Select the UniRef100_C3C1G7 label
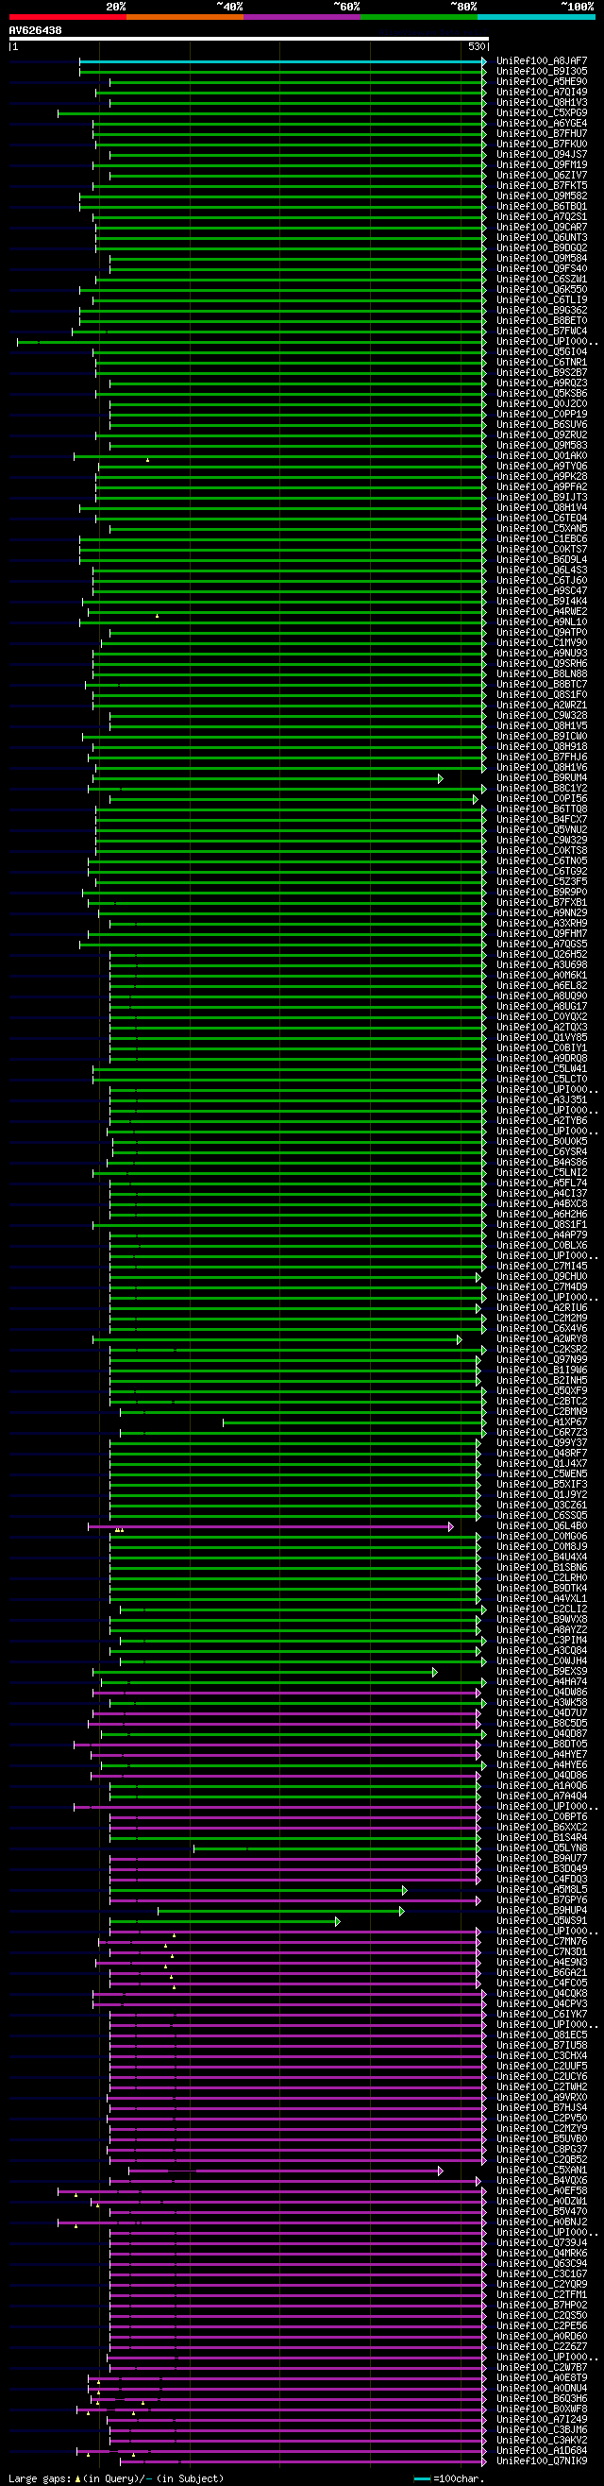 [543, 2274]
